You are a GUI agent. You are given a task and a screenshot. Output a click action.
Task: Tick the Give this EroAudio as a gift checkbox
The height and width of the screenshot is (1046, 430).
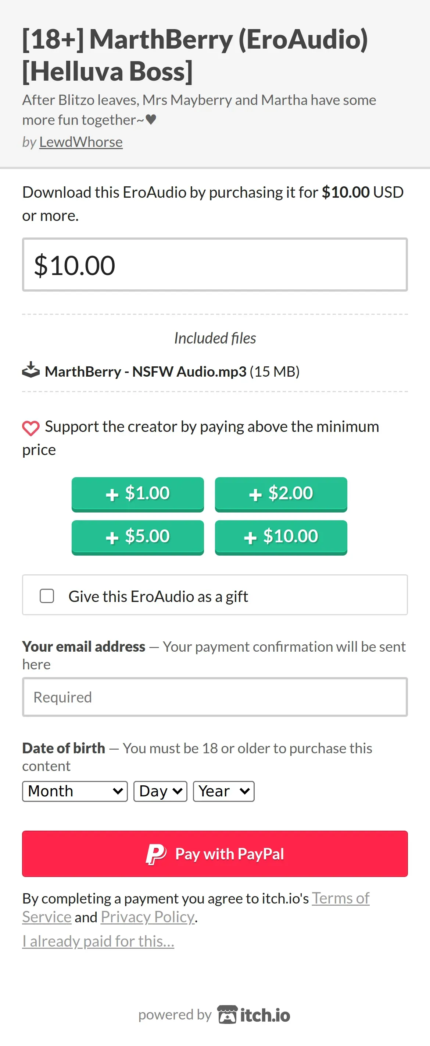(47, 596)
